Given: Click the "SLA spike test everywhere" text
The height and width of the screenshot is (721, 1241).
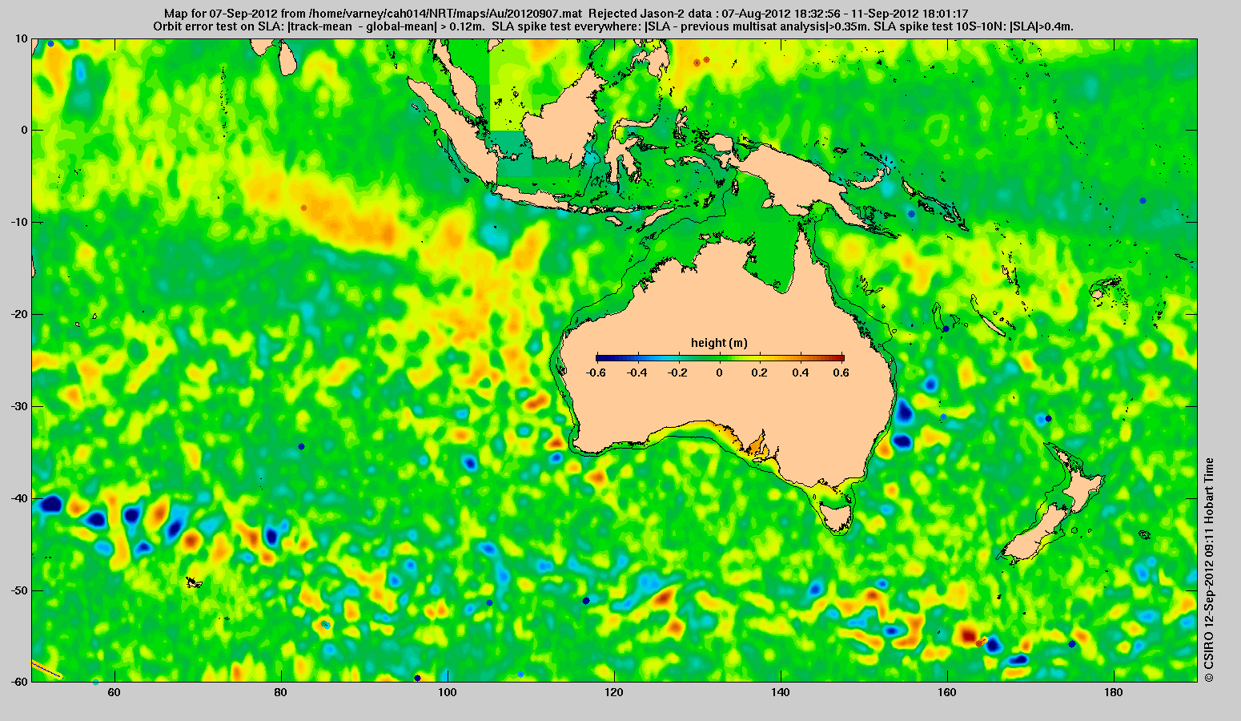Looking at the screenshot, I should pyautogui.click(x=567, y=26).
